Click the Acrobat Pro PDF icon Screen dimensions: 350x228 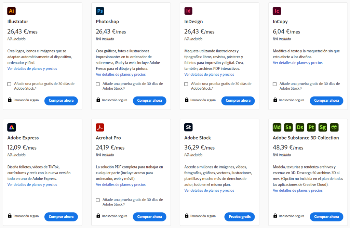tap(100, 127)
